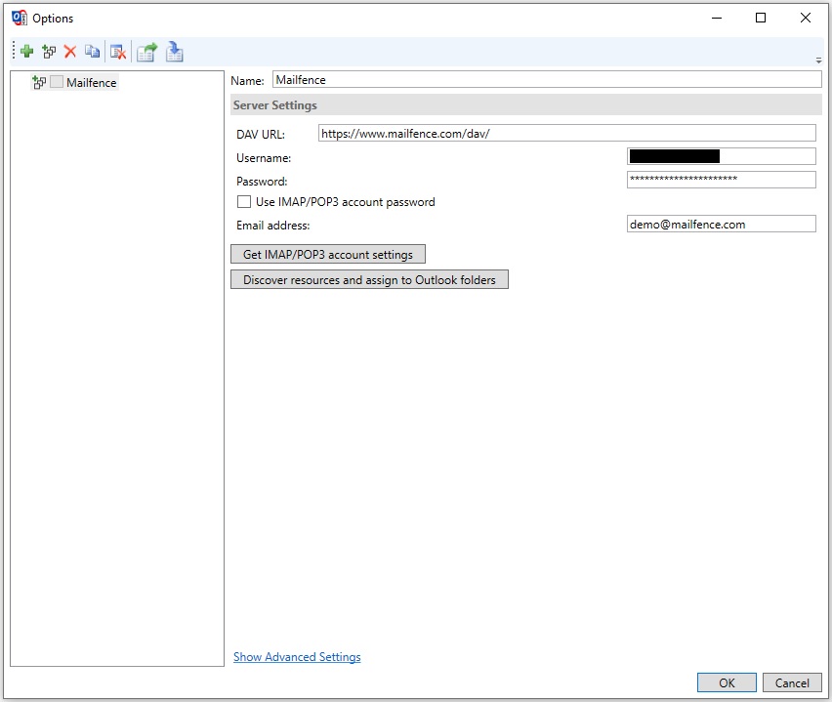Click the 'Email address:' label

pos(272,226)
